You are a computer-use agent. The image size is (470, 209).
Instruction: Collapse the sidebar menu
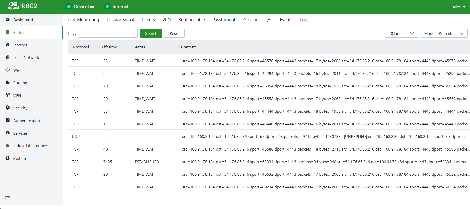(8, 198)
